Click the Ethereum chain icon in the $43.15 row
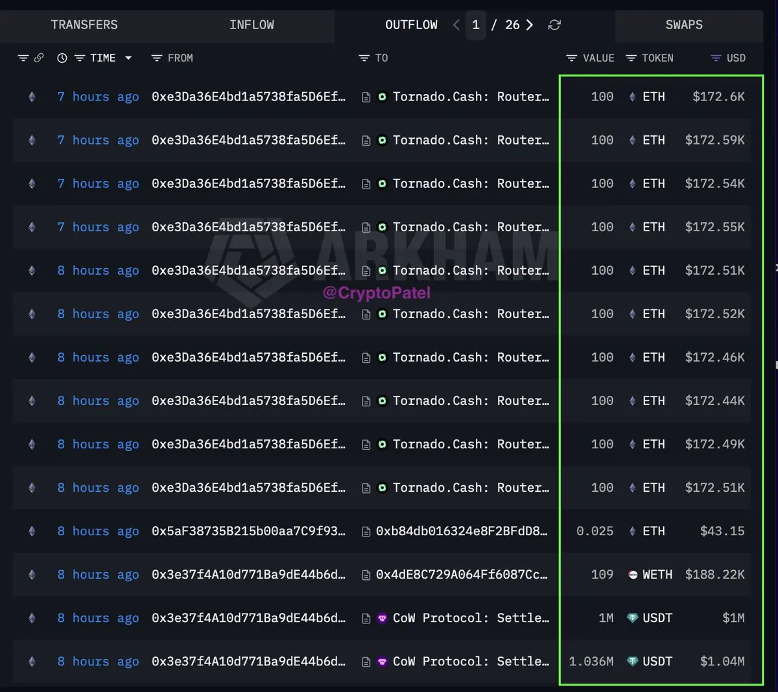Viewport: 778px width, 692px height. pyautogui.click(x=32, y=531)
